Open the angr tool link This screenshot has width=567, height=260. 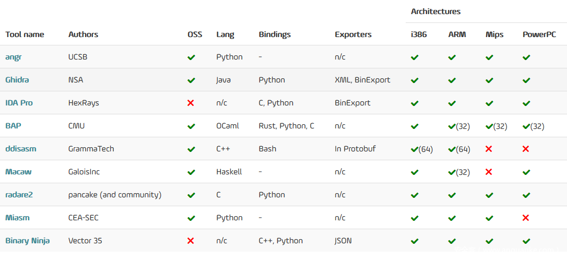pyautogui.click(x=14, y=57)
